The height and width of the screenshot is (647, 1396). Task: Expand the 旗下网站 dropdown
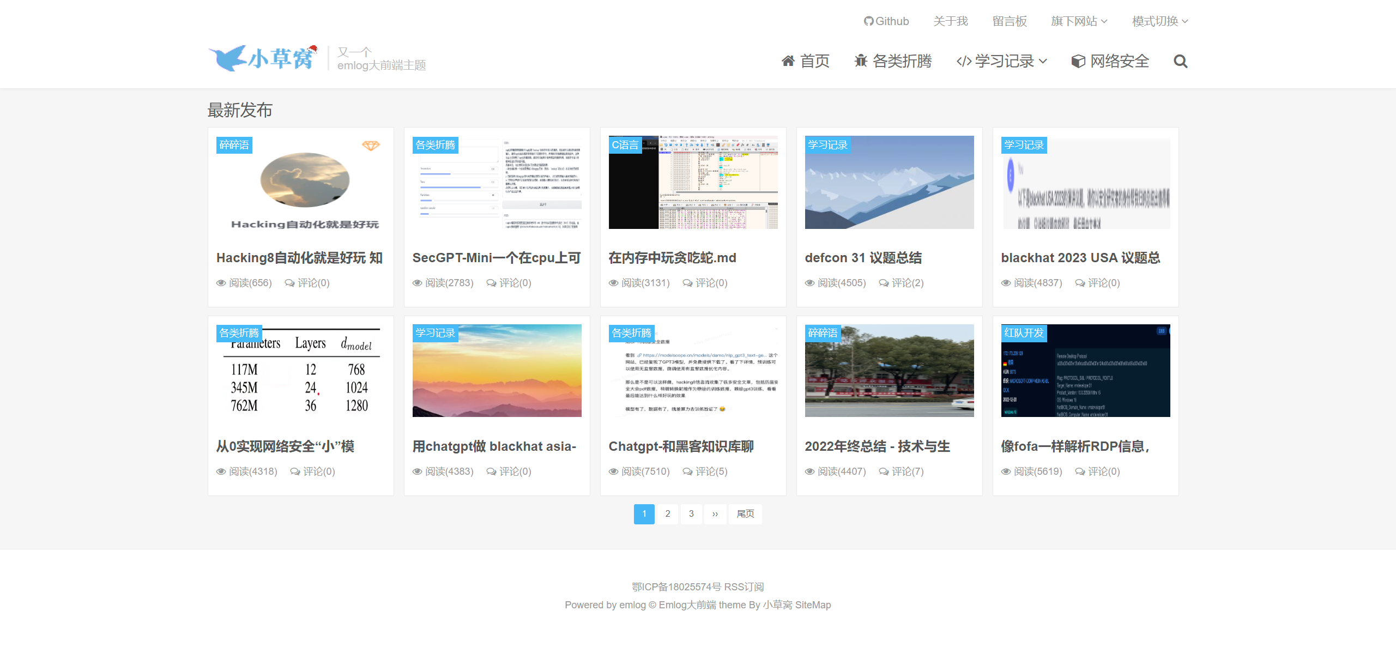pyautogui.click(x=1079, y=21)
